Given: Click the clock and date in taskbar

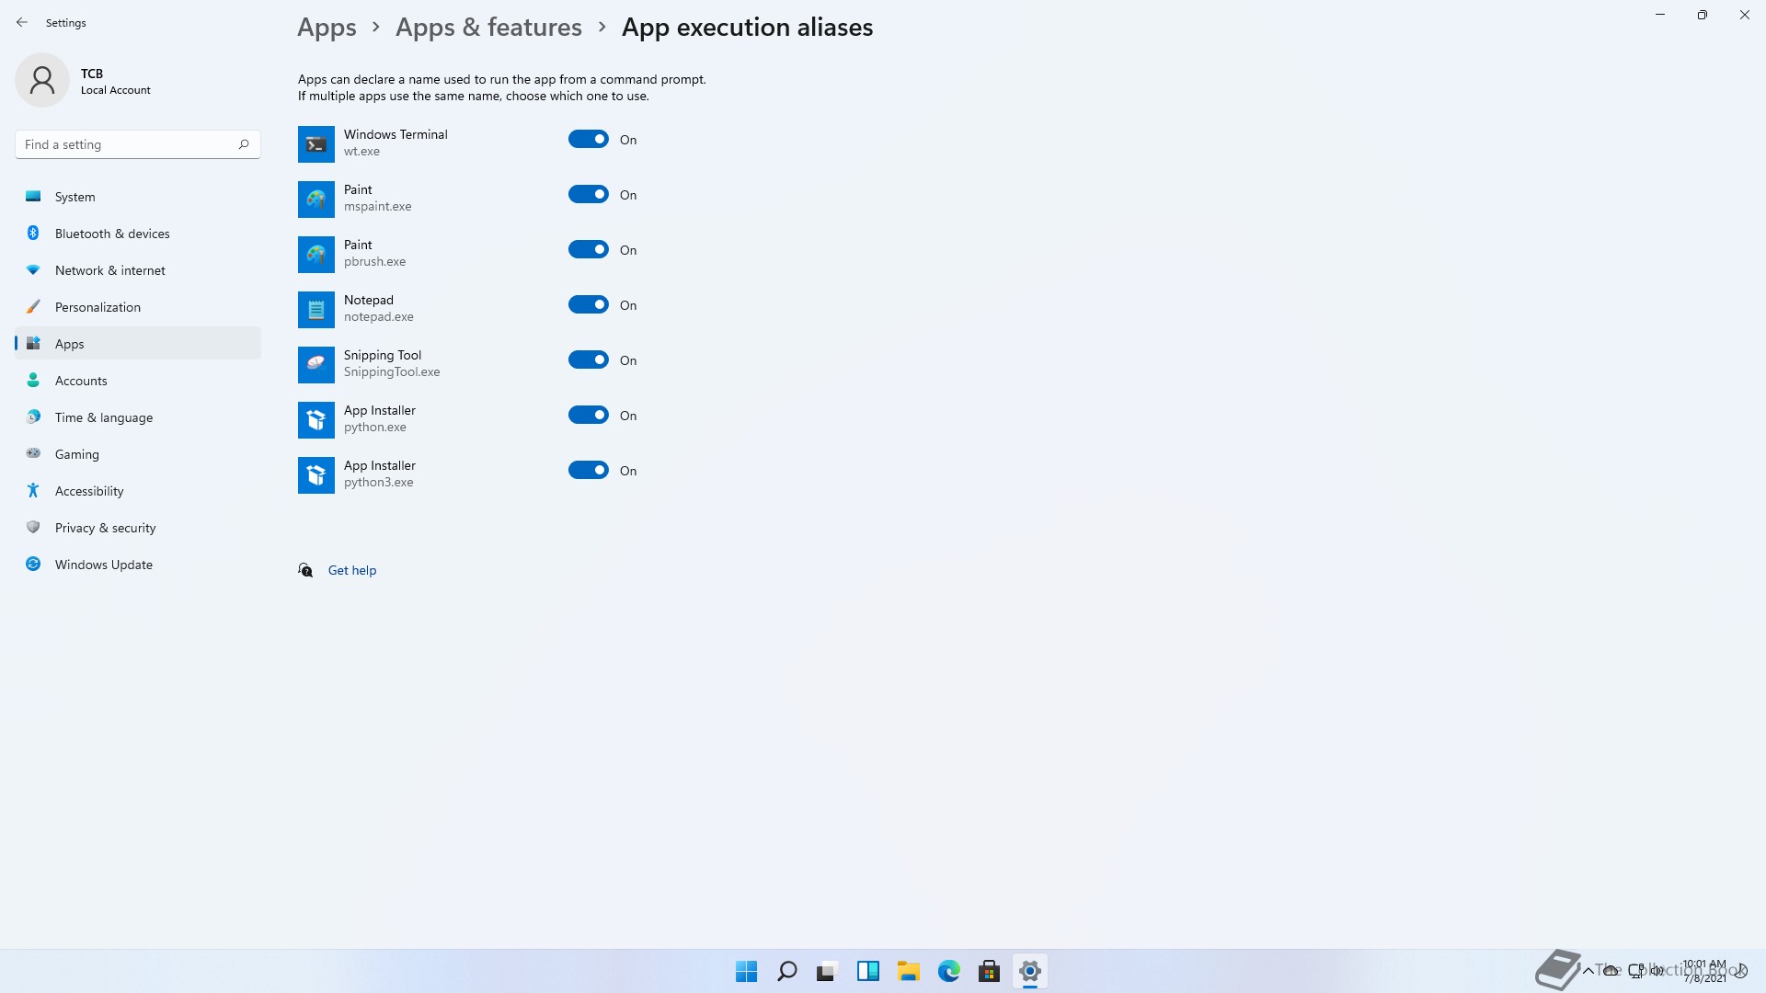Looking at the screenshot, I should [x=1704, y=971].
